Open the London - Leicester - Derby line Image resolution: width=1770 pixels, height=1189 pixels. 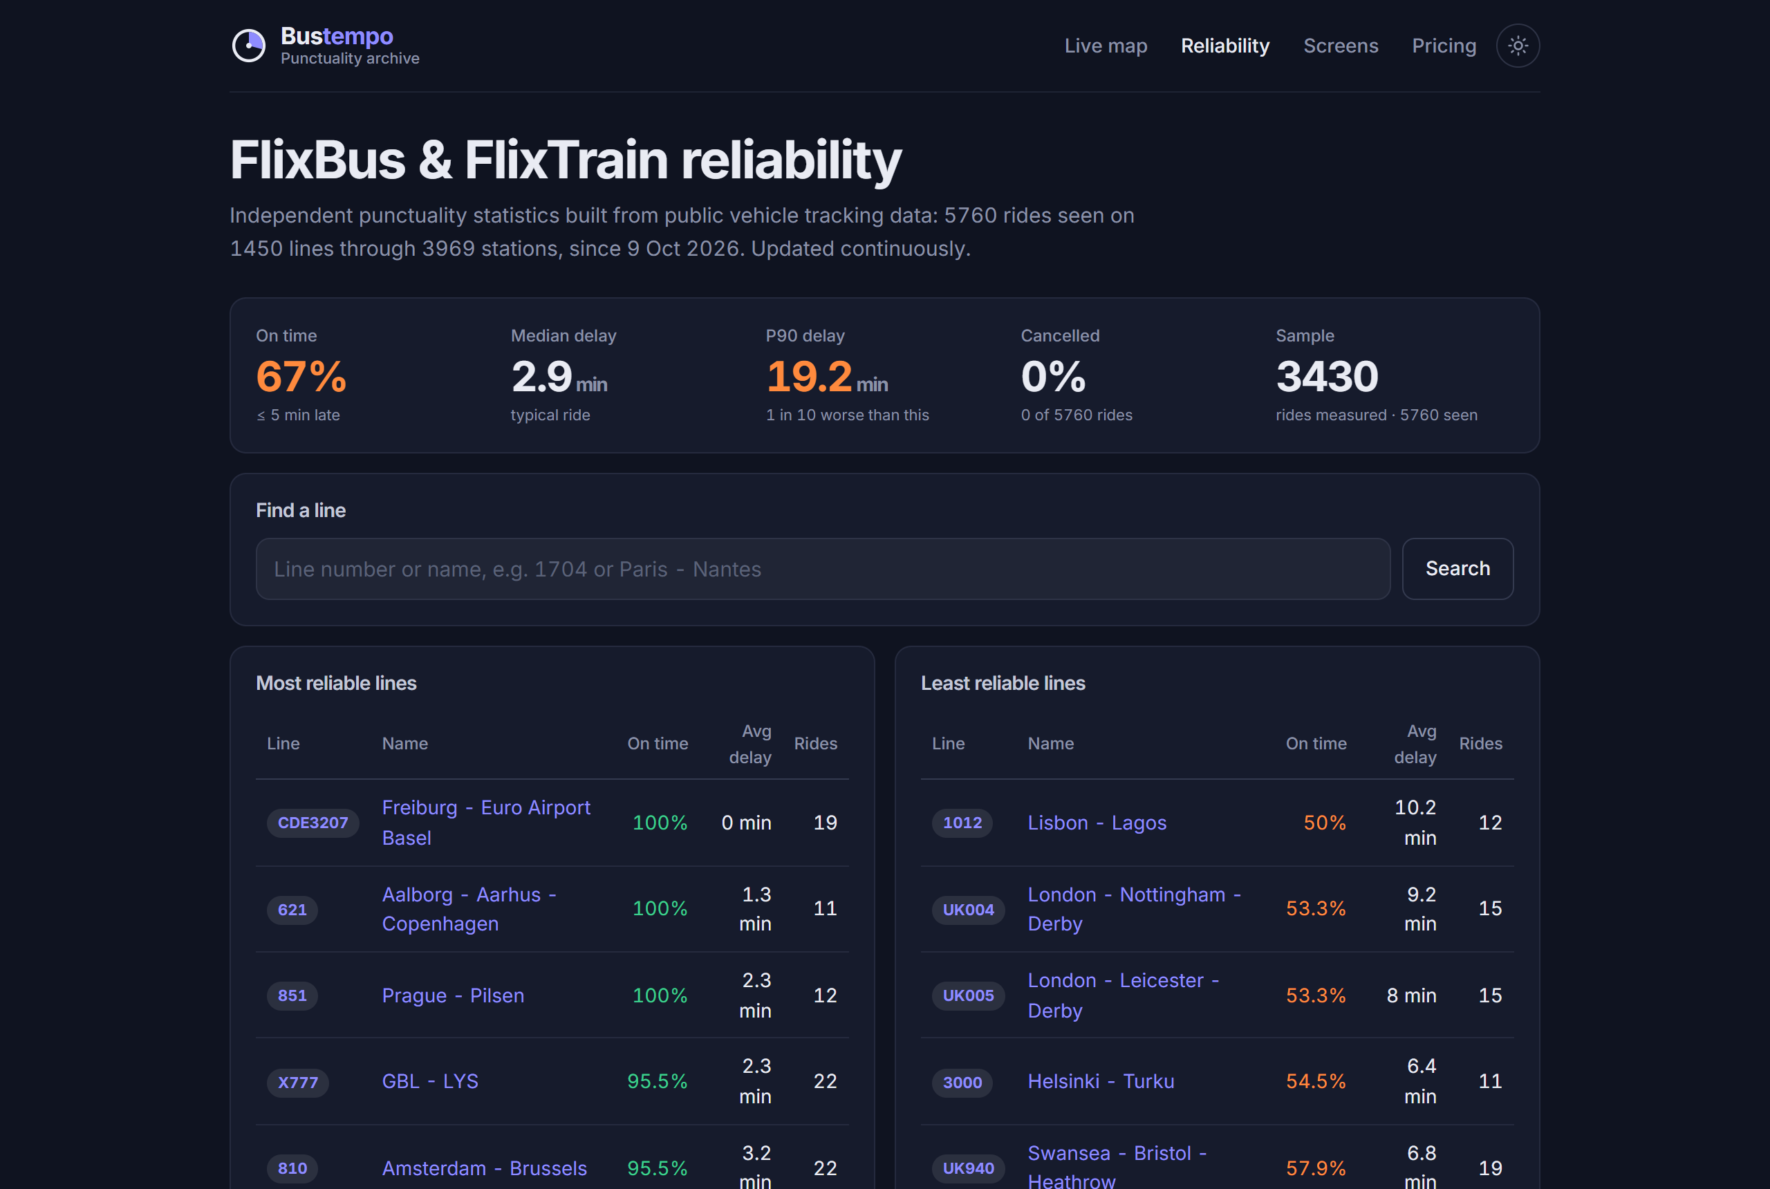pyautogui.click(x=1123, y=995)
